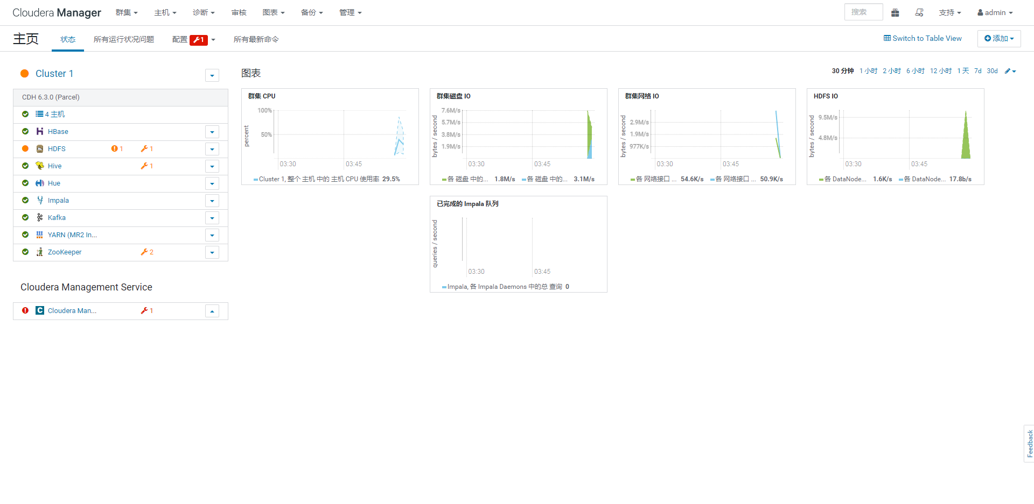Open Cloudera Management Service actions dropdown
Image resolution: width=1034 pixels, height=504 pixels.
[212, 311]
